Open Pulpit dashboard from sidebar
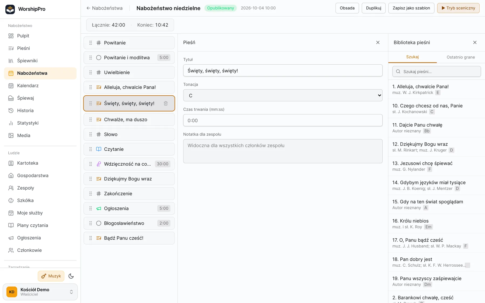Screen dimensions: 485x303 click(x=40, y=36)
